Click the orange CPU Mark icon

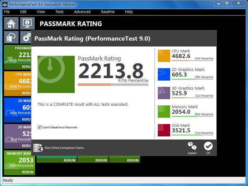coord(164,56)
